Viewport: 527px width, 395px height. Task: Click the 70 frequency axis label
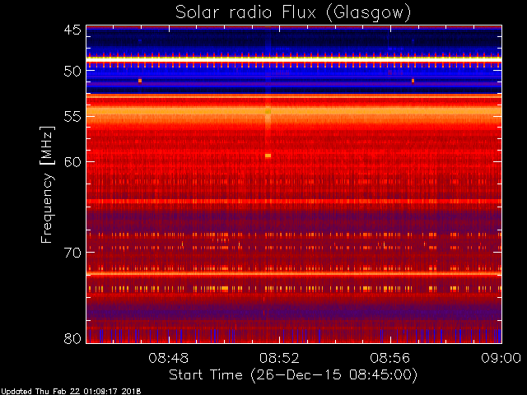point(72,253)
